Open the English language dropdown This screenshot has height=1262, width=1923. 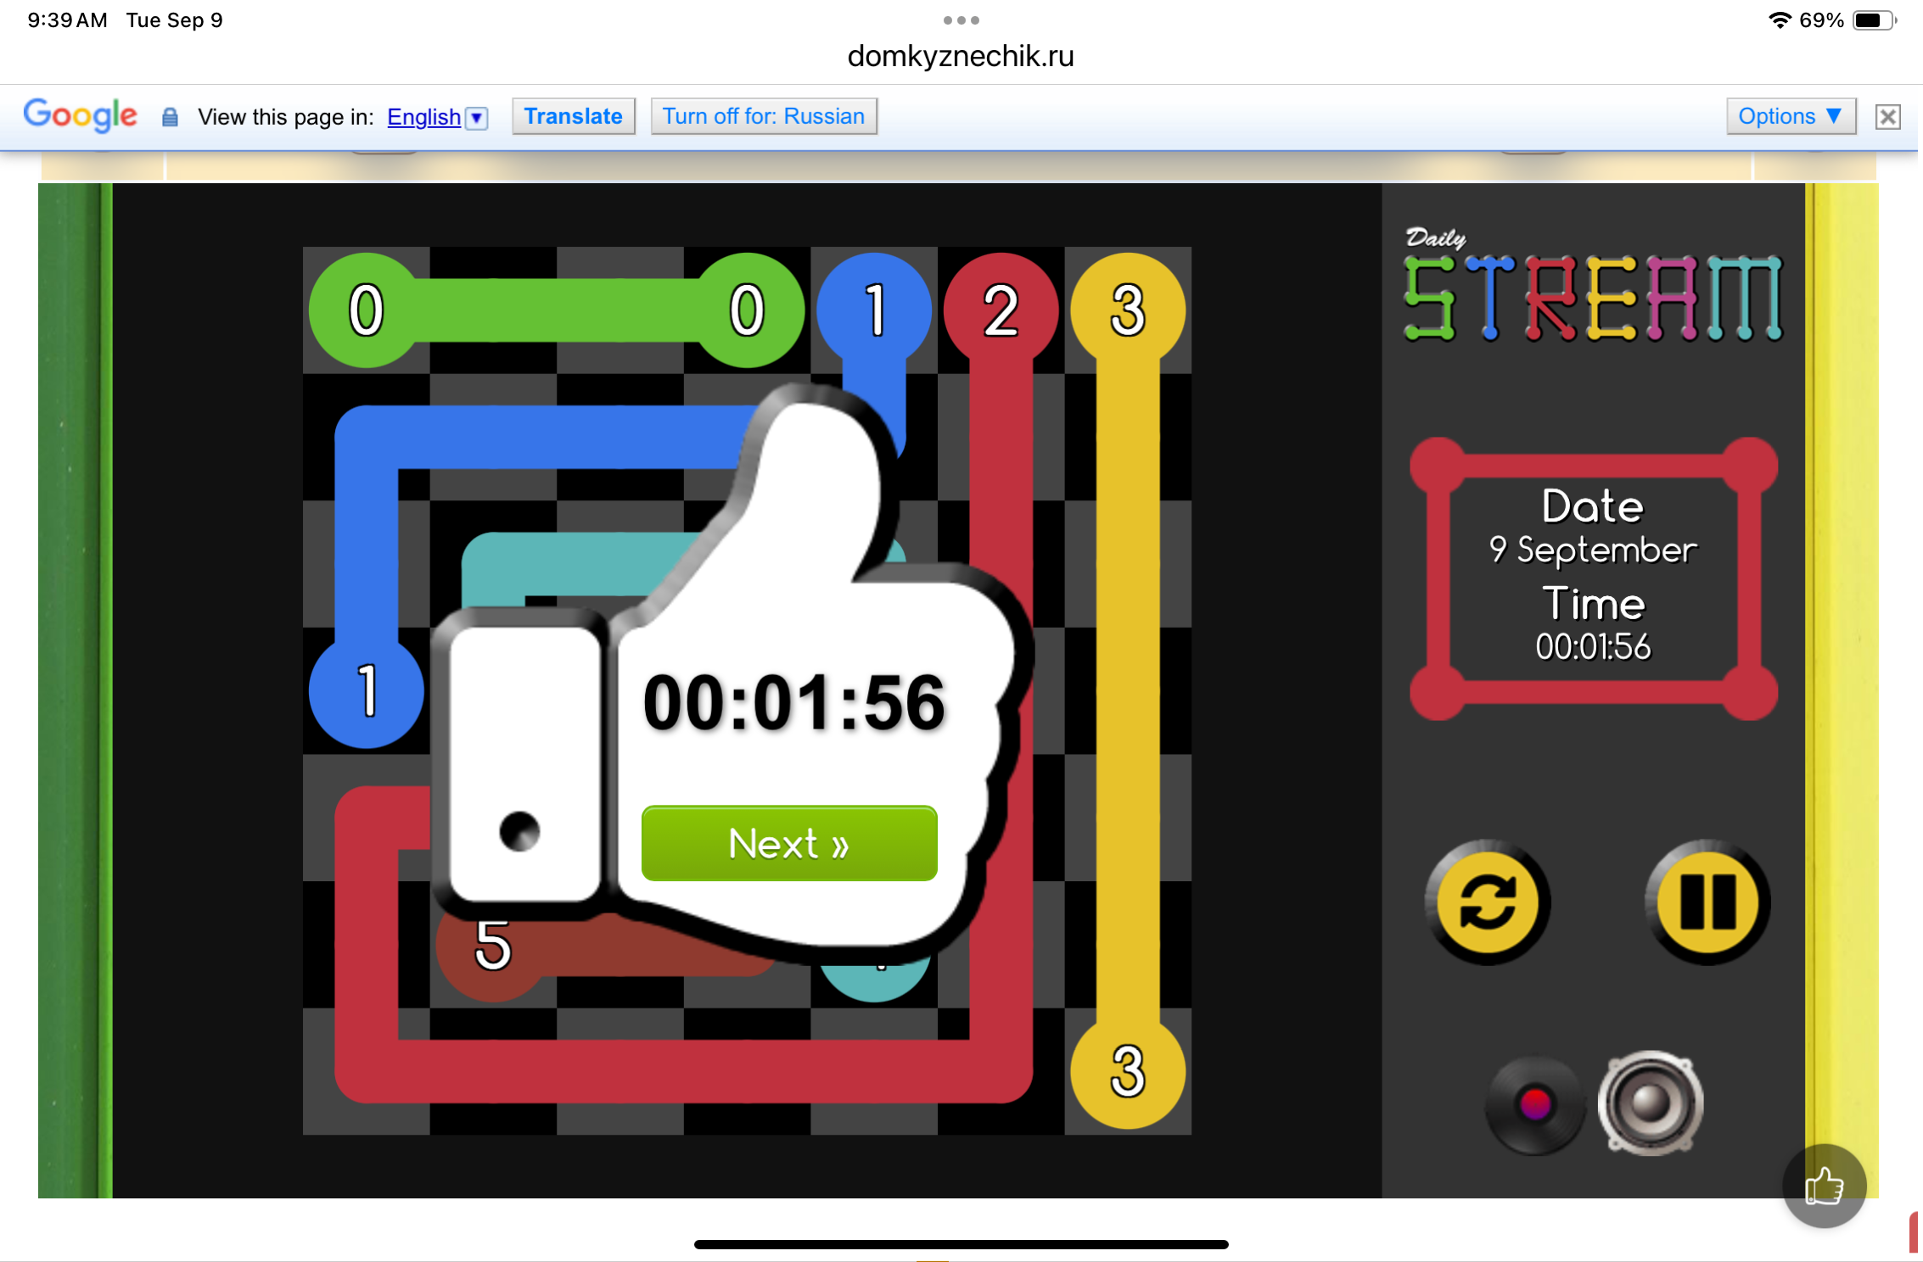pos(436,117)
